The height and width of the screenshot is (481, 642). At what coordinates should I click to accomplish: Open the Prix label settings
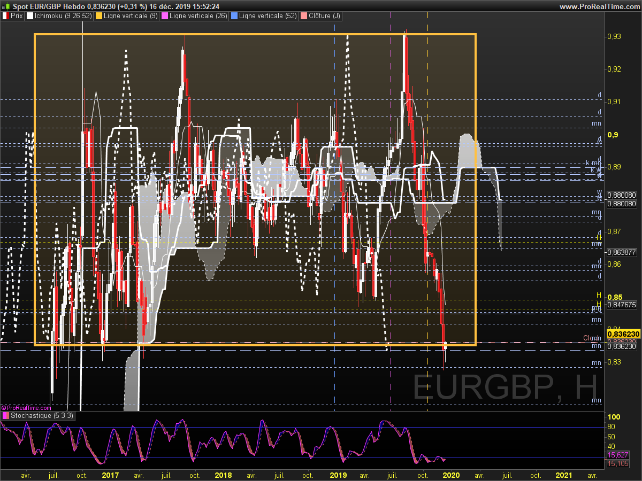(x=17, y=17)
